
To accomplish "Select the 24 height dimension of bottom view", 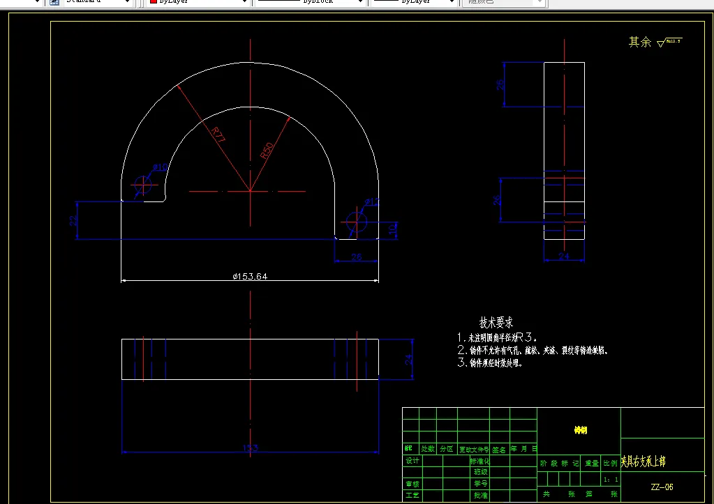I will (x=408, y=359).
